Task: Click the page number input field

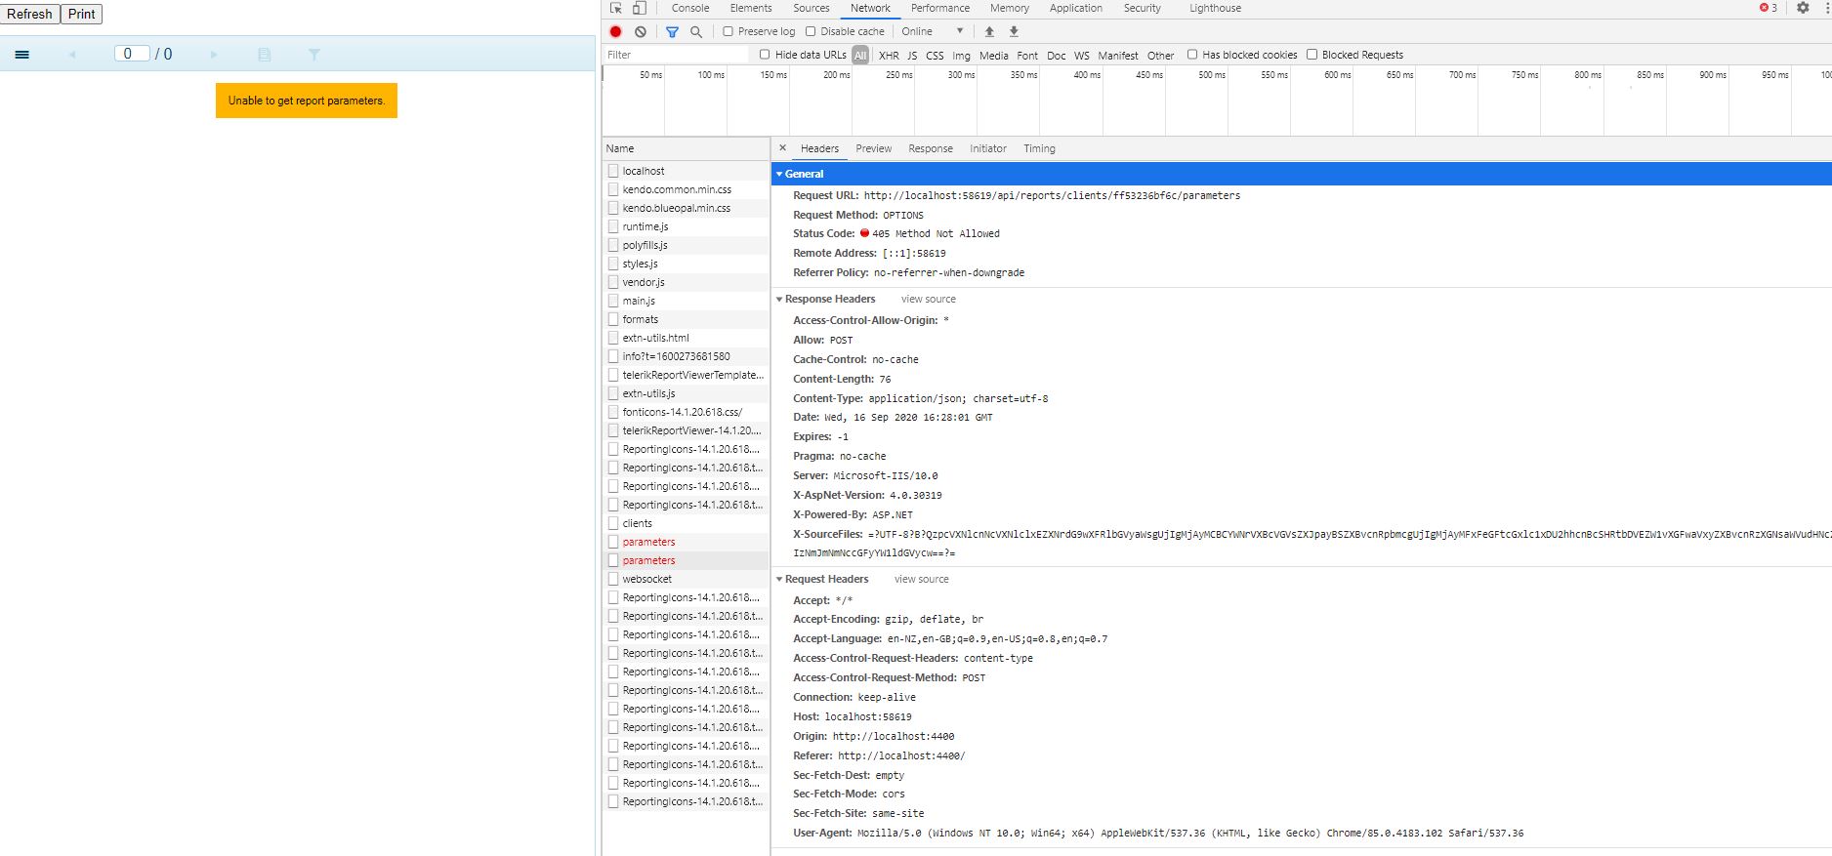Action: [x=132, y=54]
